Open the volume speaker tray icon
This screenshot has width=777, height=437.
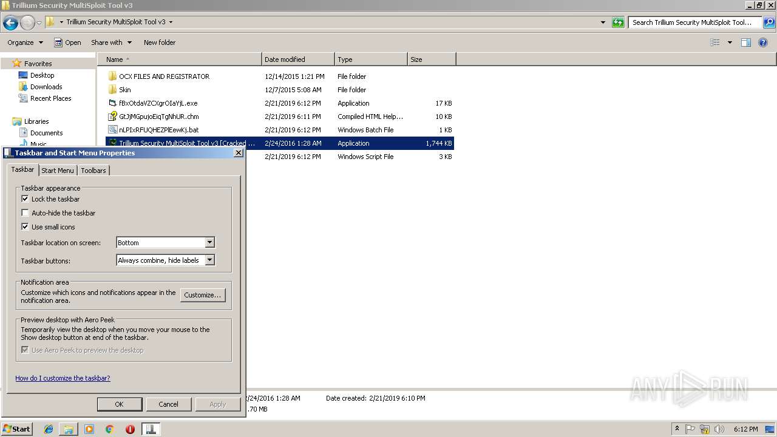[x=719, y=429]
